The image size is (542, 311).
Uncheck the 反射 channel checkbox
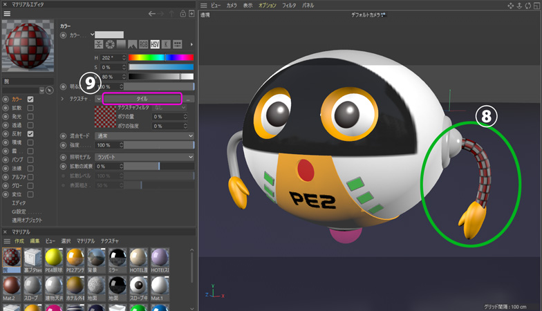coord(30,133)
